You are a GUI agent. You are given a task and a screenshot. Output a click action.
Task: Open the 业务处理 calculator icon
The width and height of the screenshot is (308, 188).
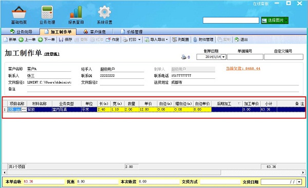(x=47, y=15)
